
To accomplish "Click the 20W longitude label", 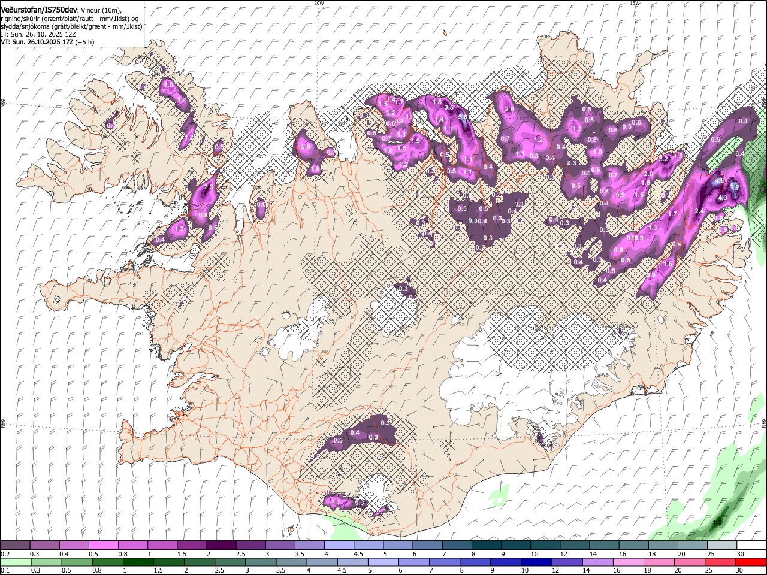I will (x=319, y=3).
